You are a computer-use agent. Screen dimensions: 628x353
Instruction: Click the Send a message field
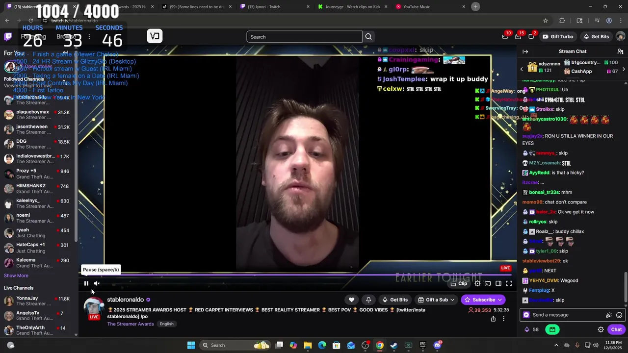point(564,315)
